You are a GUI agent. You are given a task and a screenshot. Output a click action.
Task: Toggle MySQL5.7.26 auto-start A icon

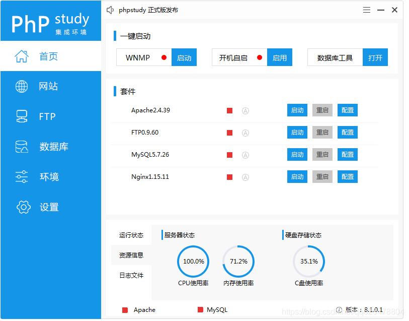pos(246,155)
